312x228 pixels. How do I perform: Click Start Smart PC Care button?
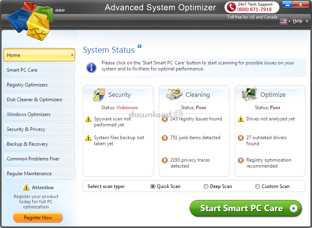[246, 208]
